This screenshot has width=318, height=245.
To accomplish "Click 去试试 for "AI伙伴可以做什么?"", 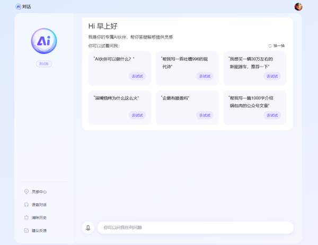I will point(137,76).
